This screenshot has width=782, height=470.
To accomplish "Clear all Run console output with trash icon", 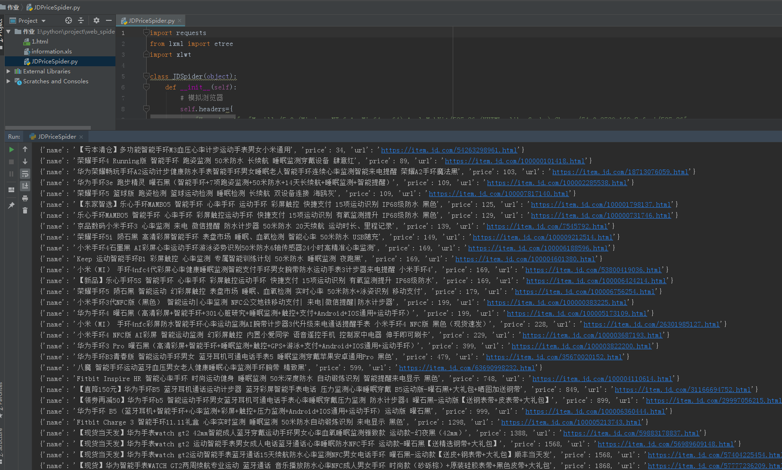I will (x=25, y=210).
